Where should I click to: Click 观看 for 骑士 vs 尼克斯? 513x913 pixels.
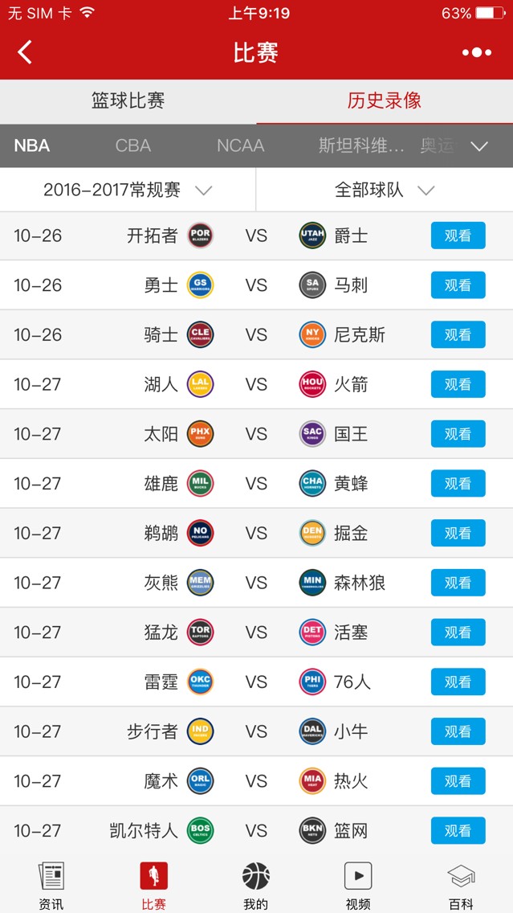[x=458, y=335]
